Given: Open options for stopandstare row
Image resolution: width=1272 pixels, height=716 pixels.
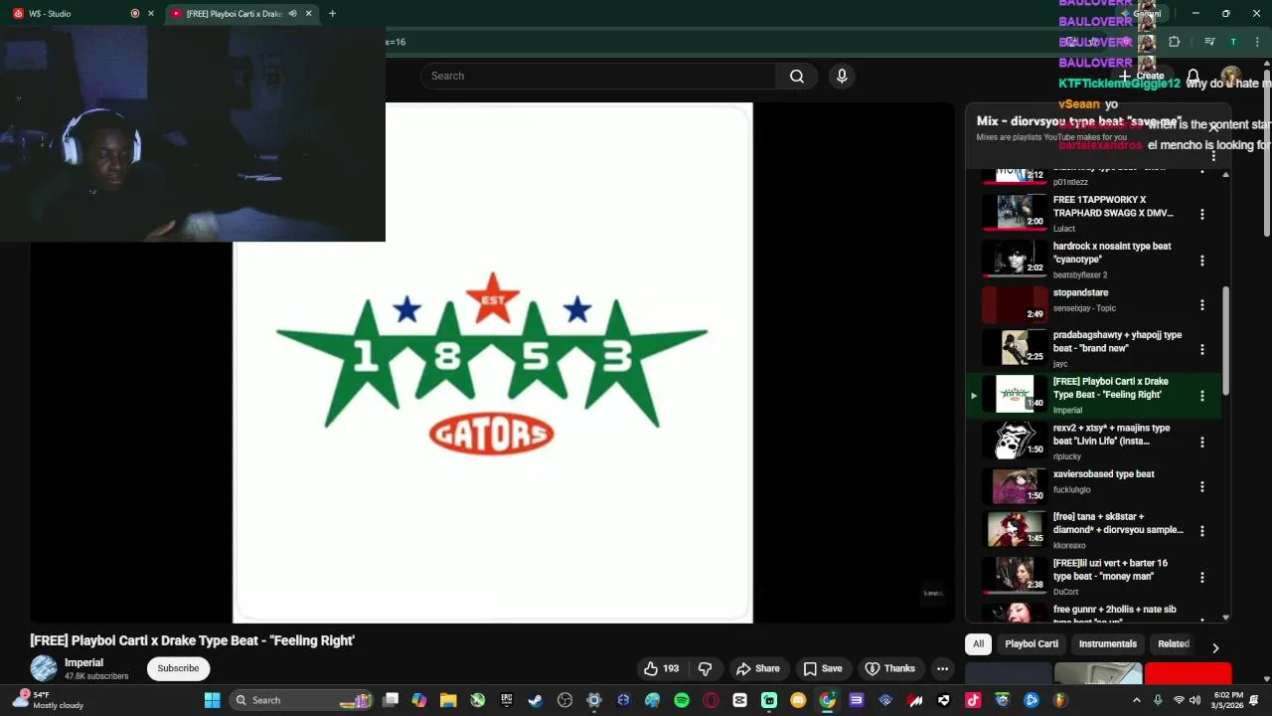Looking at the screenshot, I should coord(1201,305).
